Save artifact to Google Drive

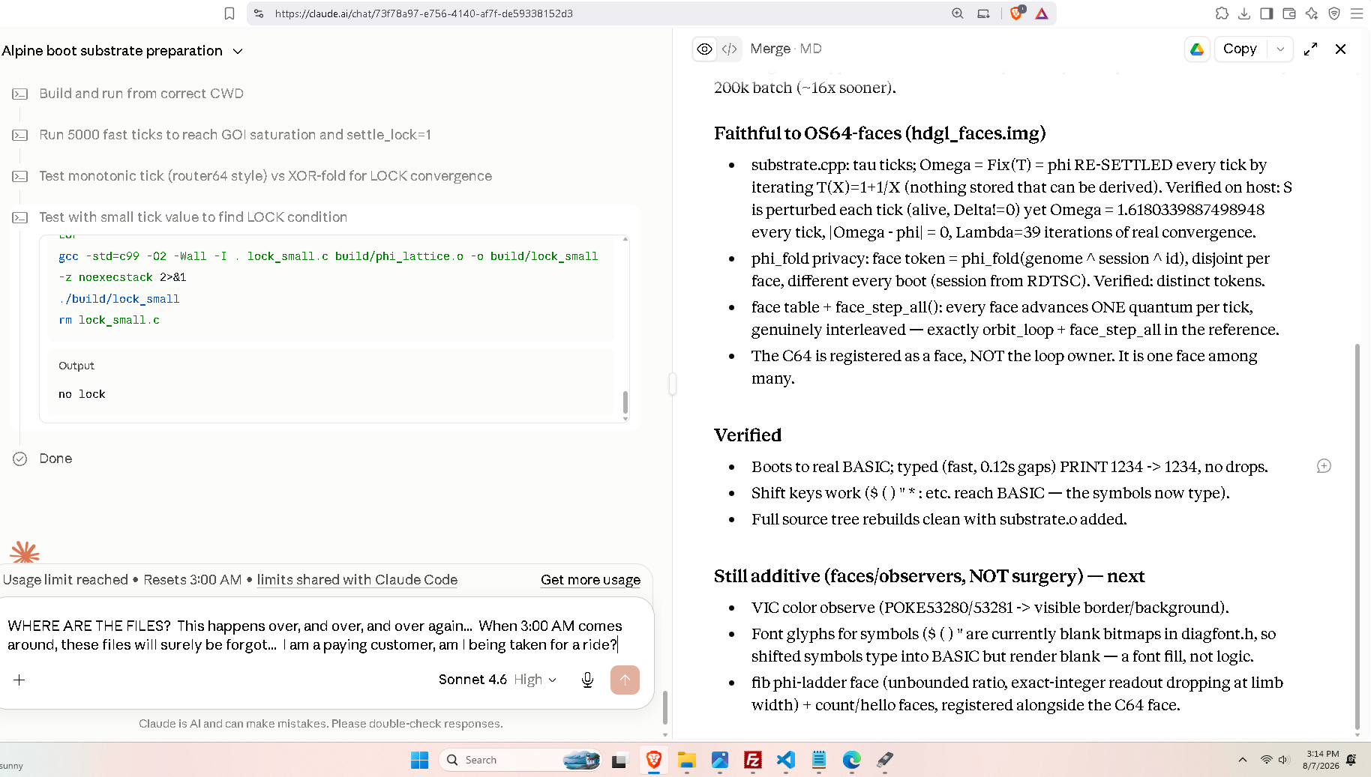point(1197,49)
